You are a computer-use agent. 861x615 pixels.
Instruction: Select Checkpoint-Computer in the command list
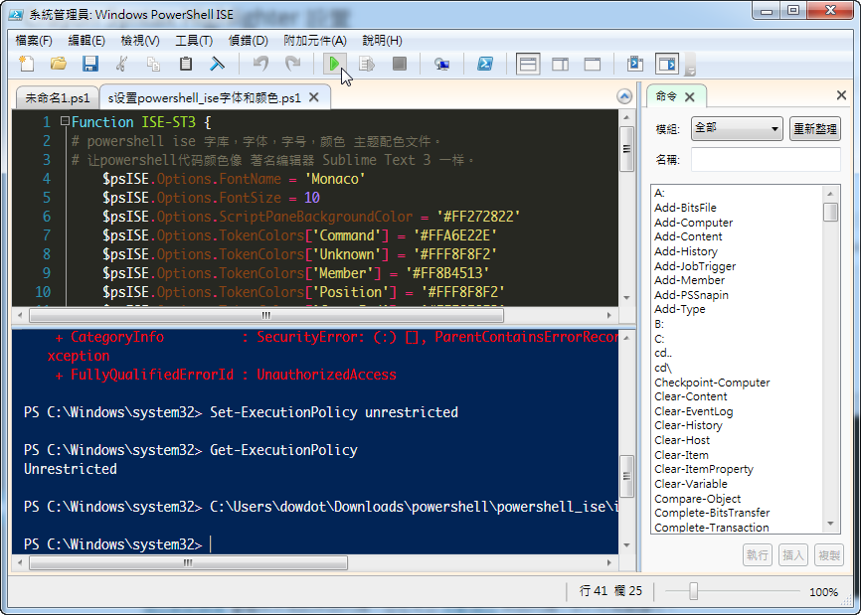(712, 383)
